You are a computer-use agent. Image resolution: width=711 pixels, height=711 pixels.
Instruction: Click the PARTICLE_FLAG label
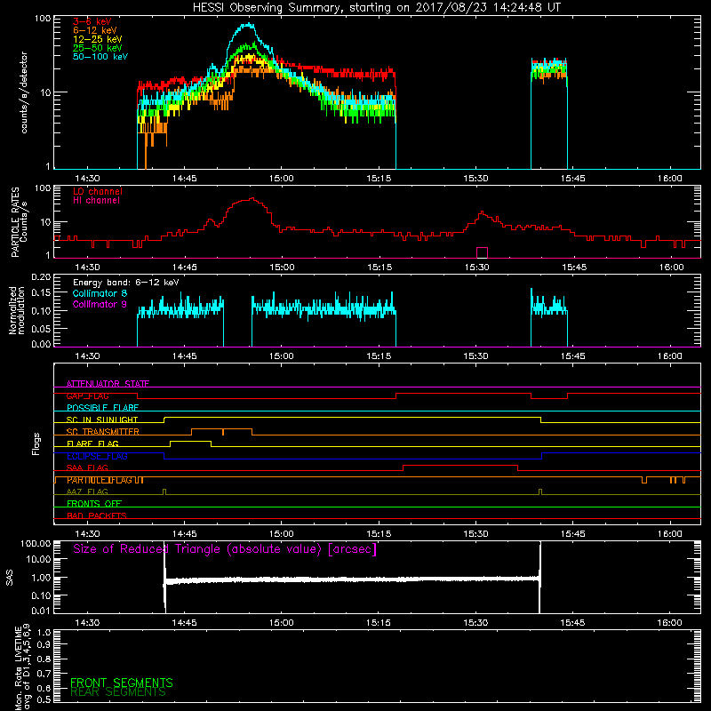tap(100, 480)
